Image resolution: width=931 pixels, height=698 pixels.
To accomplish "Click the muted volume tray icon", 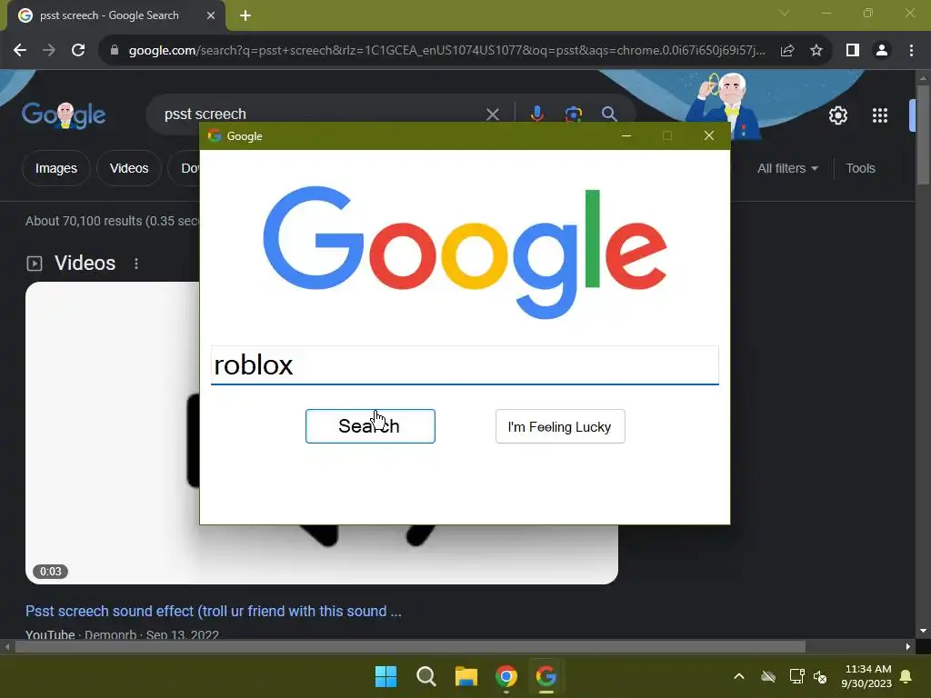I will [x=820, y=676].
